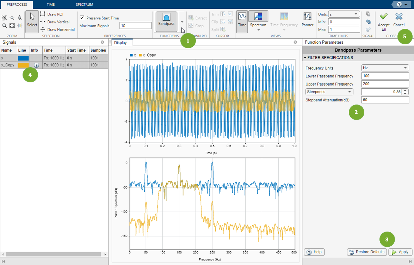Click the Draw ROI tool
Image resolution: width=414 pixels, height=265 pixels.
51,14
